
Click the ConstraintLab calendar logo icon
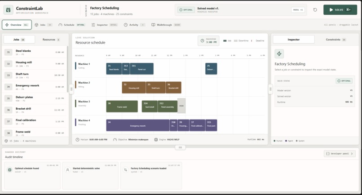(9, 10)
